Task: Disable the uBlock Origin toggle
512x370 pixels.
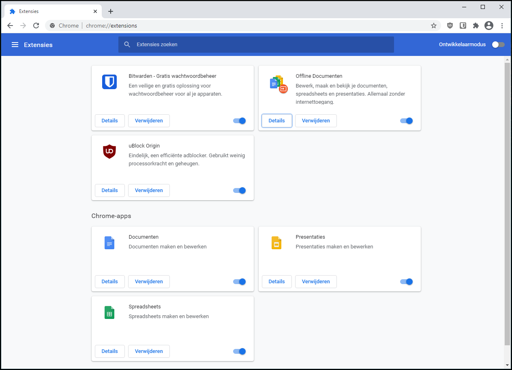Action: pos(240,190)
